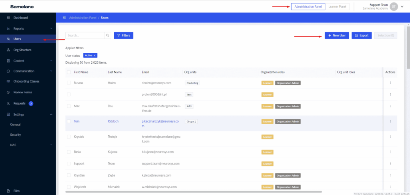Switch to the Learner Panel tab
Viewport: 410px width, 195px height.
(x=337, y=6)
